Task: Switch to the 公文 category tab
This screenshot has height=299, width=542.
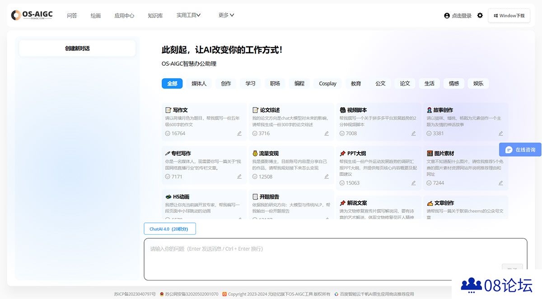Action: pos(380,83)
